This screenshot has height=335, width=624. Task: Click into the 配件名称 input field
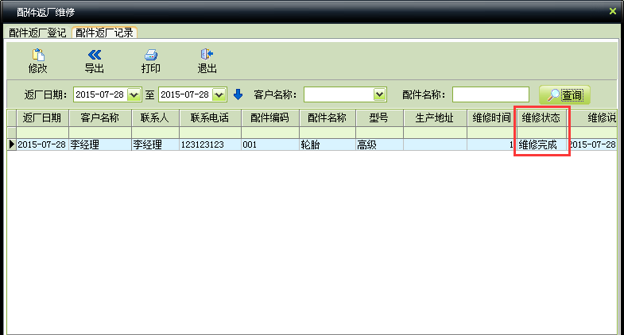click(x=490, y=94)
